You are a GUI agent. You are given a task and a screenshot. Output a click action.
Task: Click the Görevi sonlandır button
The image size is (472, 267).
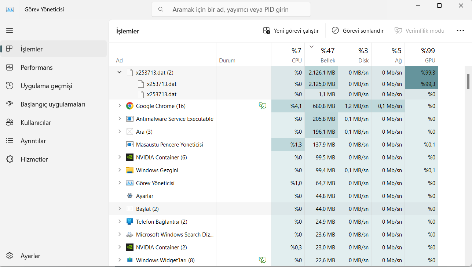pos(358,31)
